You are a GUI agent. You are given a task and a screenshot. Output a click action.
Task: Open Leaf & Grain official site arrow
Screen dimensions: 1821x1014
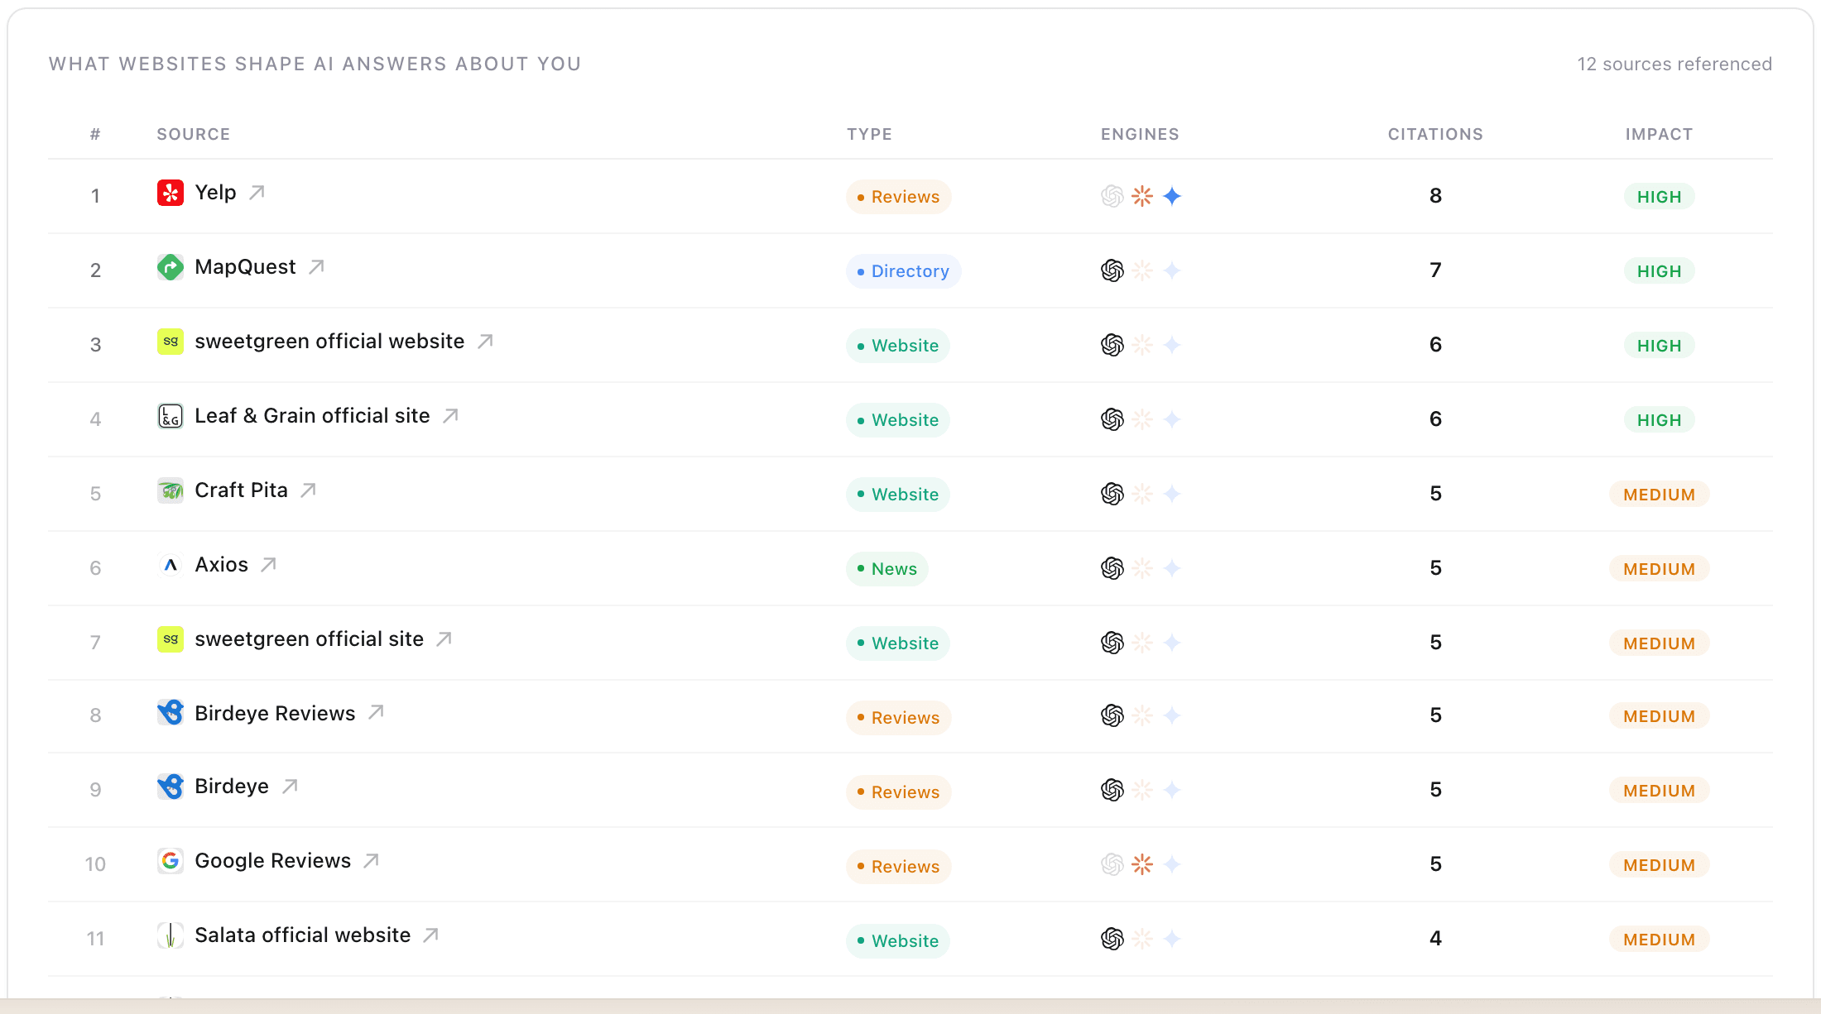click(x=450, y=416)
